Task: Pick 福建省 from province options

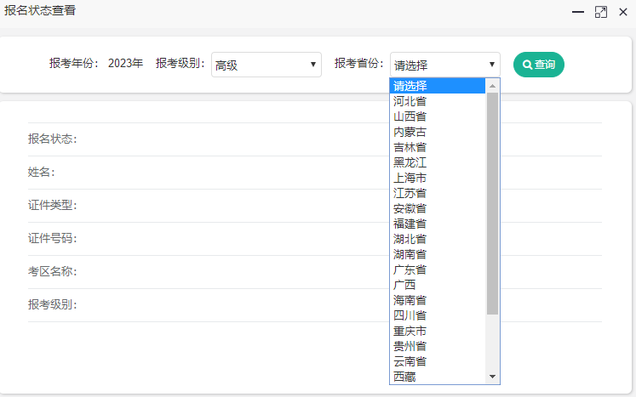Action: 437,224
